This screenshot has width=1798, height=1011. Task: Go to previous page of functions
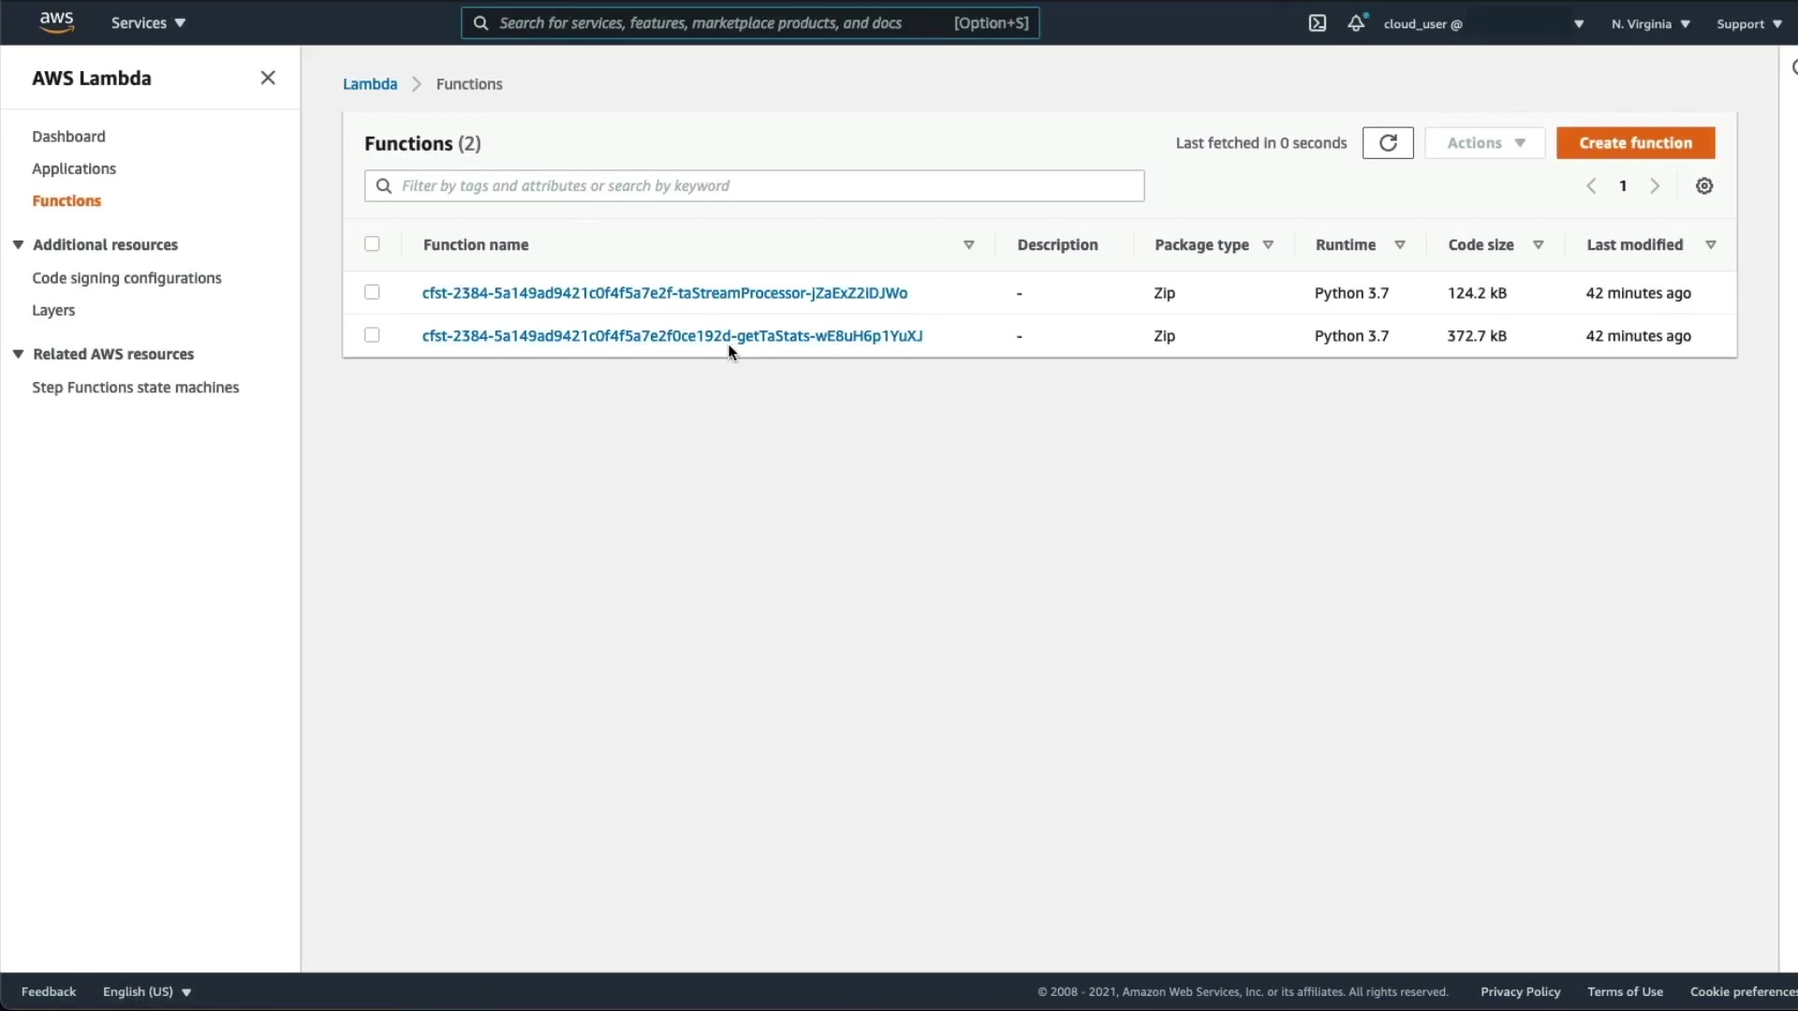click(x=1591, y=186)
